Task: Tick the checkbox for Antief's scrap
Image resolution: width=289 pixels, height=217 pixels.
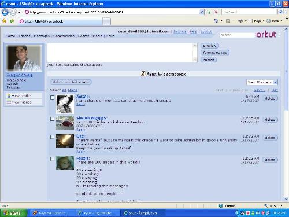Action: (52, 97)
